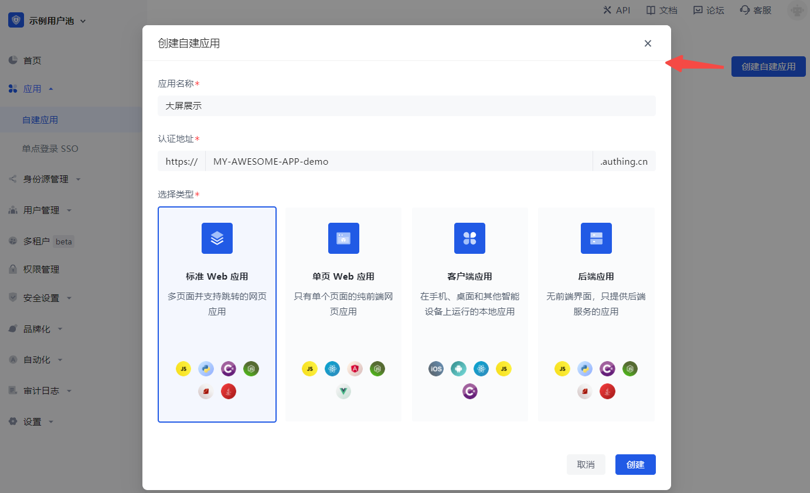
Task: Click the 标准 Web 应用 layers icon
Action: click(x=217, y=238)
